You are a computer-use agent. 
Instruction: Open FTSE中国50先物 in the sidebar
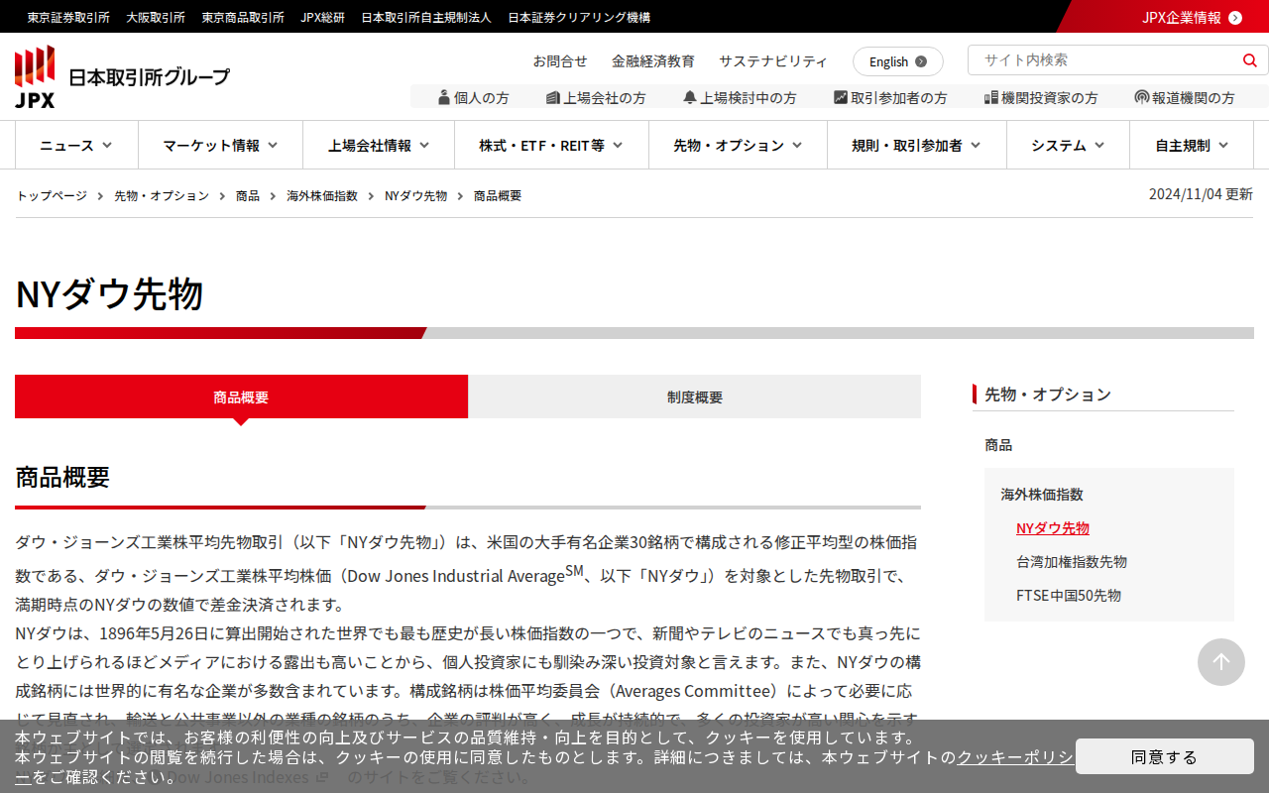point(1069,595)
